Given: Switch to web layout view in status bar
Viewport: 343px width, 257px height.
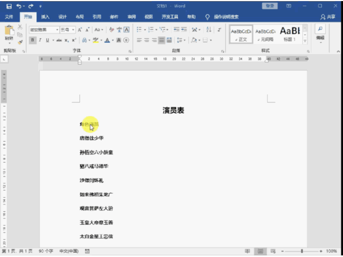Looking at the screenshot, I should (x=273, y=251).
